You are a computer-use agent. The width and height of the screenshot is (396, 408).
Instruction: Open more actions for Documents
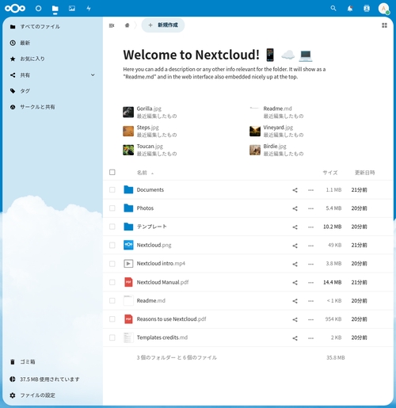click(x=310, y=190)
